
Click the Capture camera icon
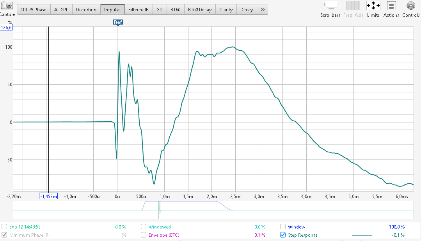point(7,6)
